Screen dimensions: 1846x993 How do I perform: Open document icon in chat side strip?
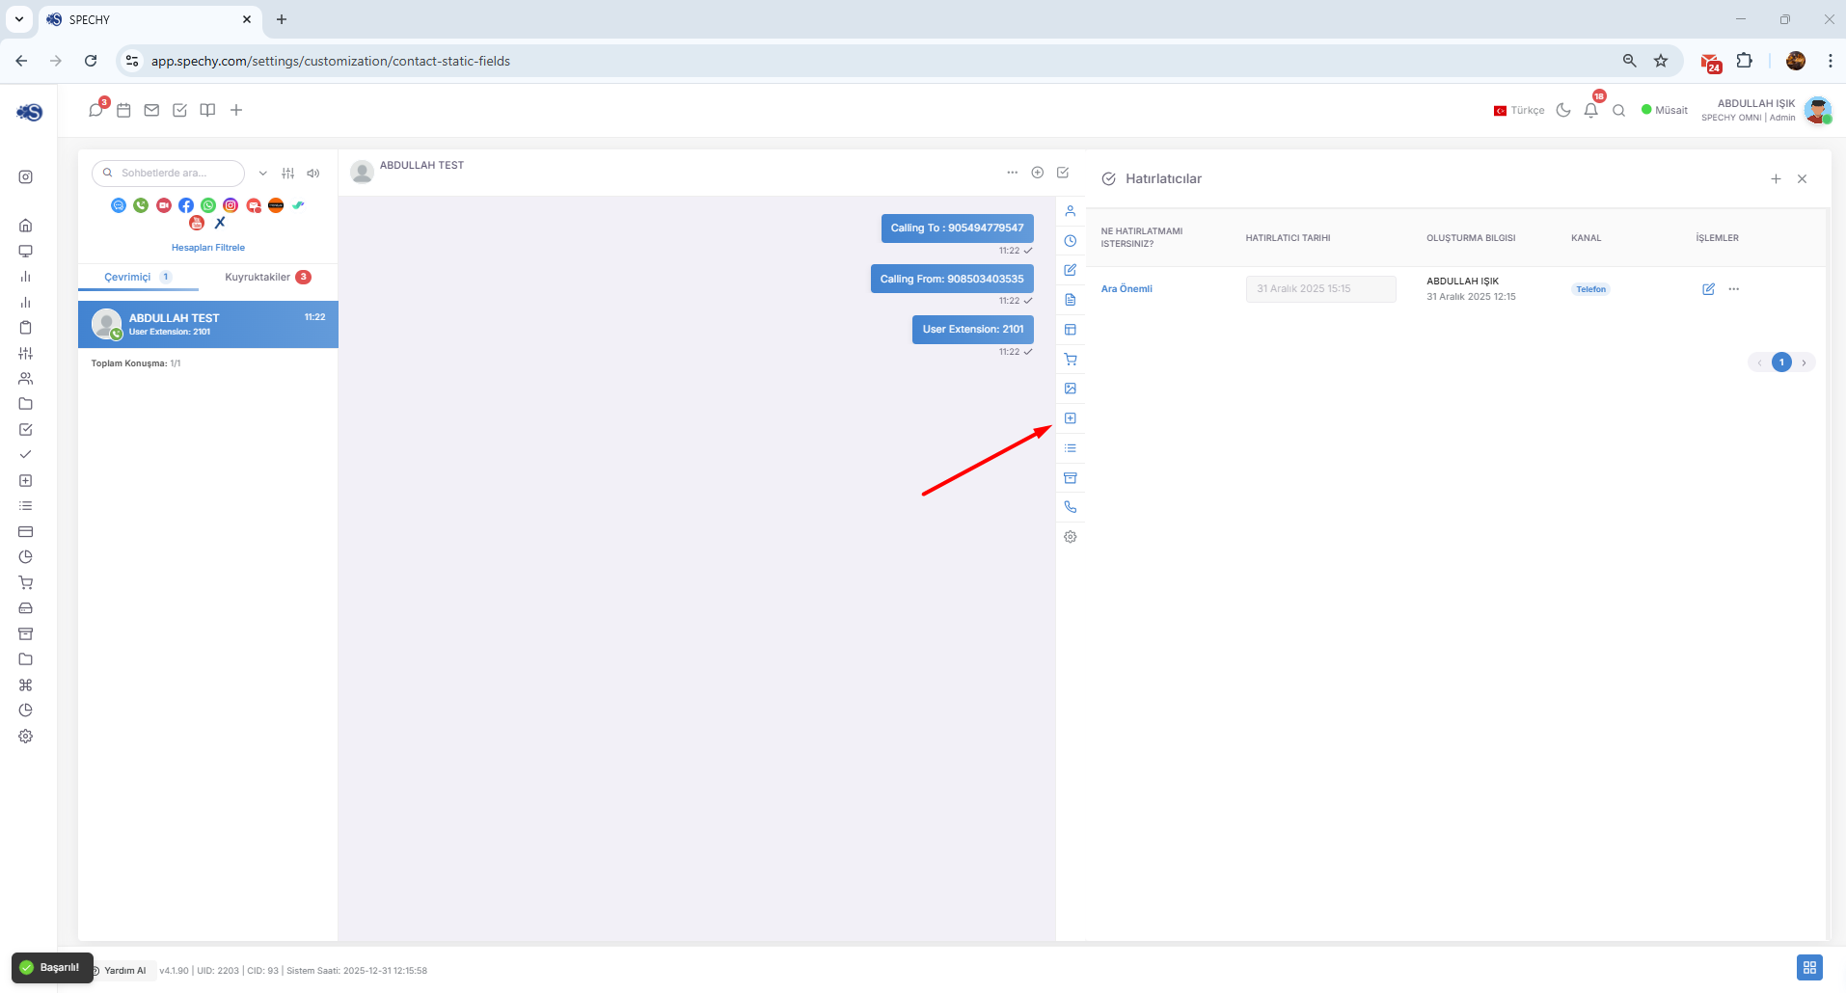point(1071,300)
